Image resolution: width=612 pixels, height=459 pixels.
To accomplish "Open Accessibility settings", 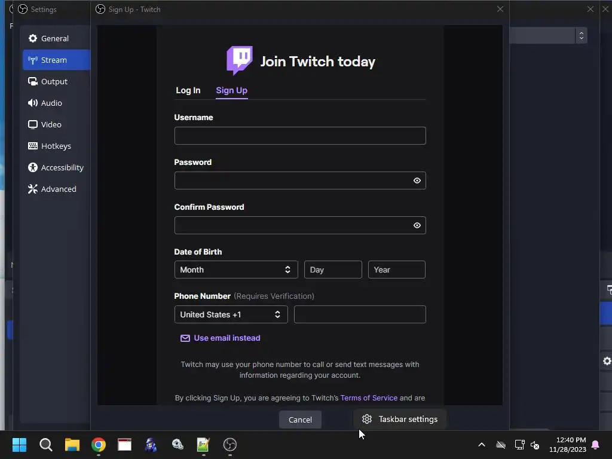I will coord(56,167).
